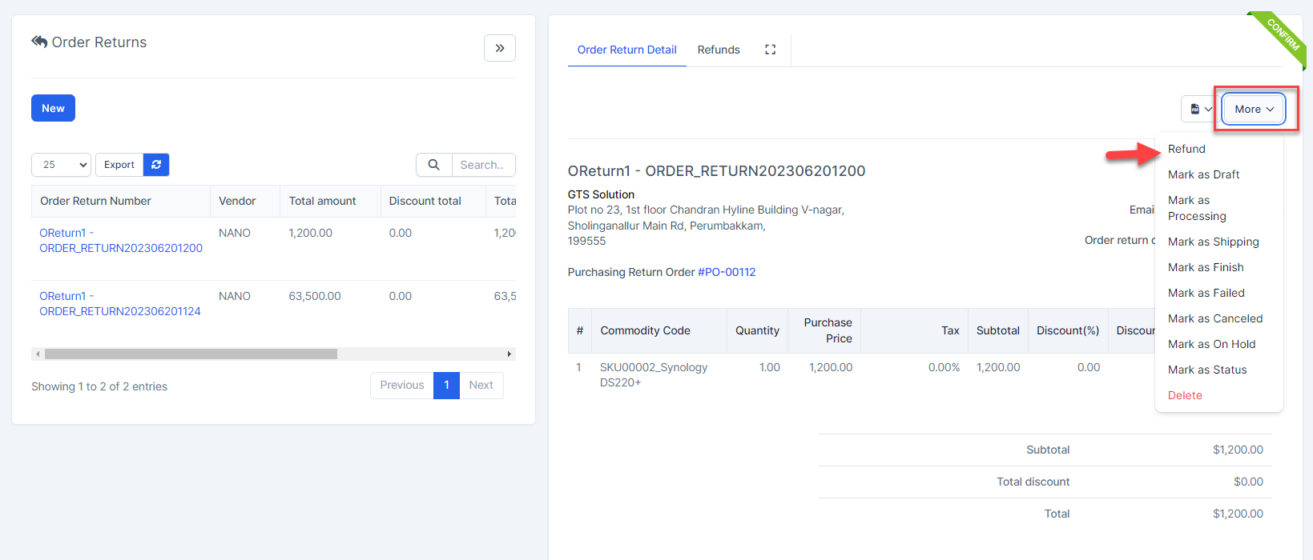Click the search magnifier icon
This screenshot has height=560, width=1313.
point(433,165)
